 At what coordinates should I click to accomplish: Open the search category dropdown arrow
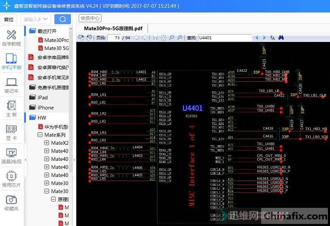coord(46,19)
